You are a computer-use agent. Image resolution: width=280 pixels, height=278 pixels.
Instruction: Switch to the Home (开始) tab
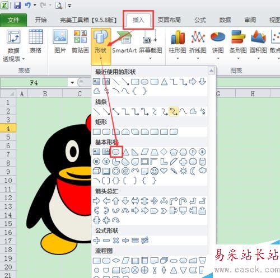point(41,20)
